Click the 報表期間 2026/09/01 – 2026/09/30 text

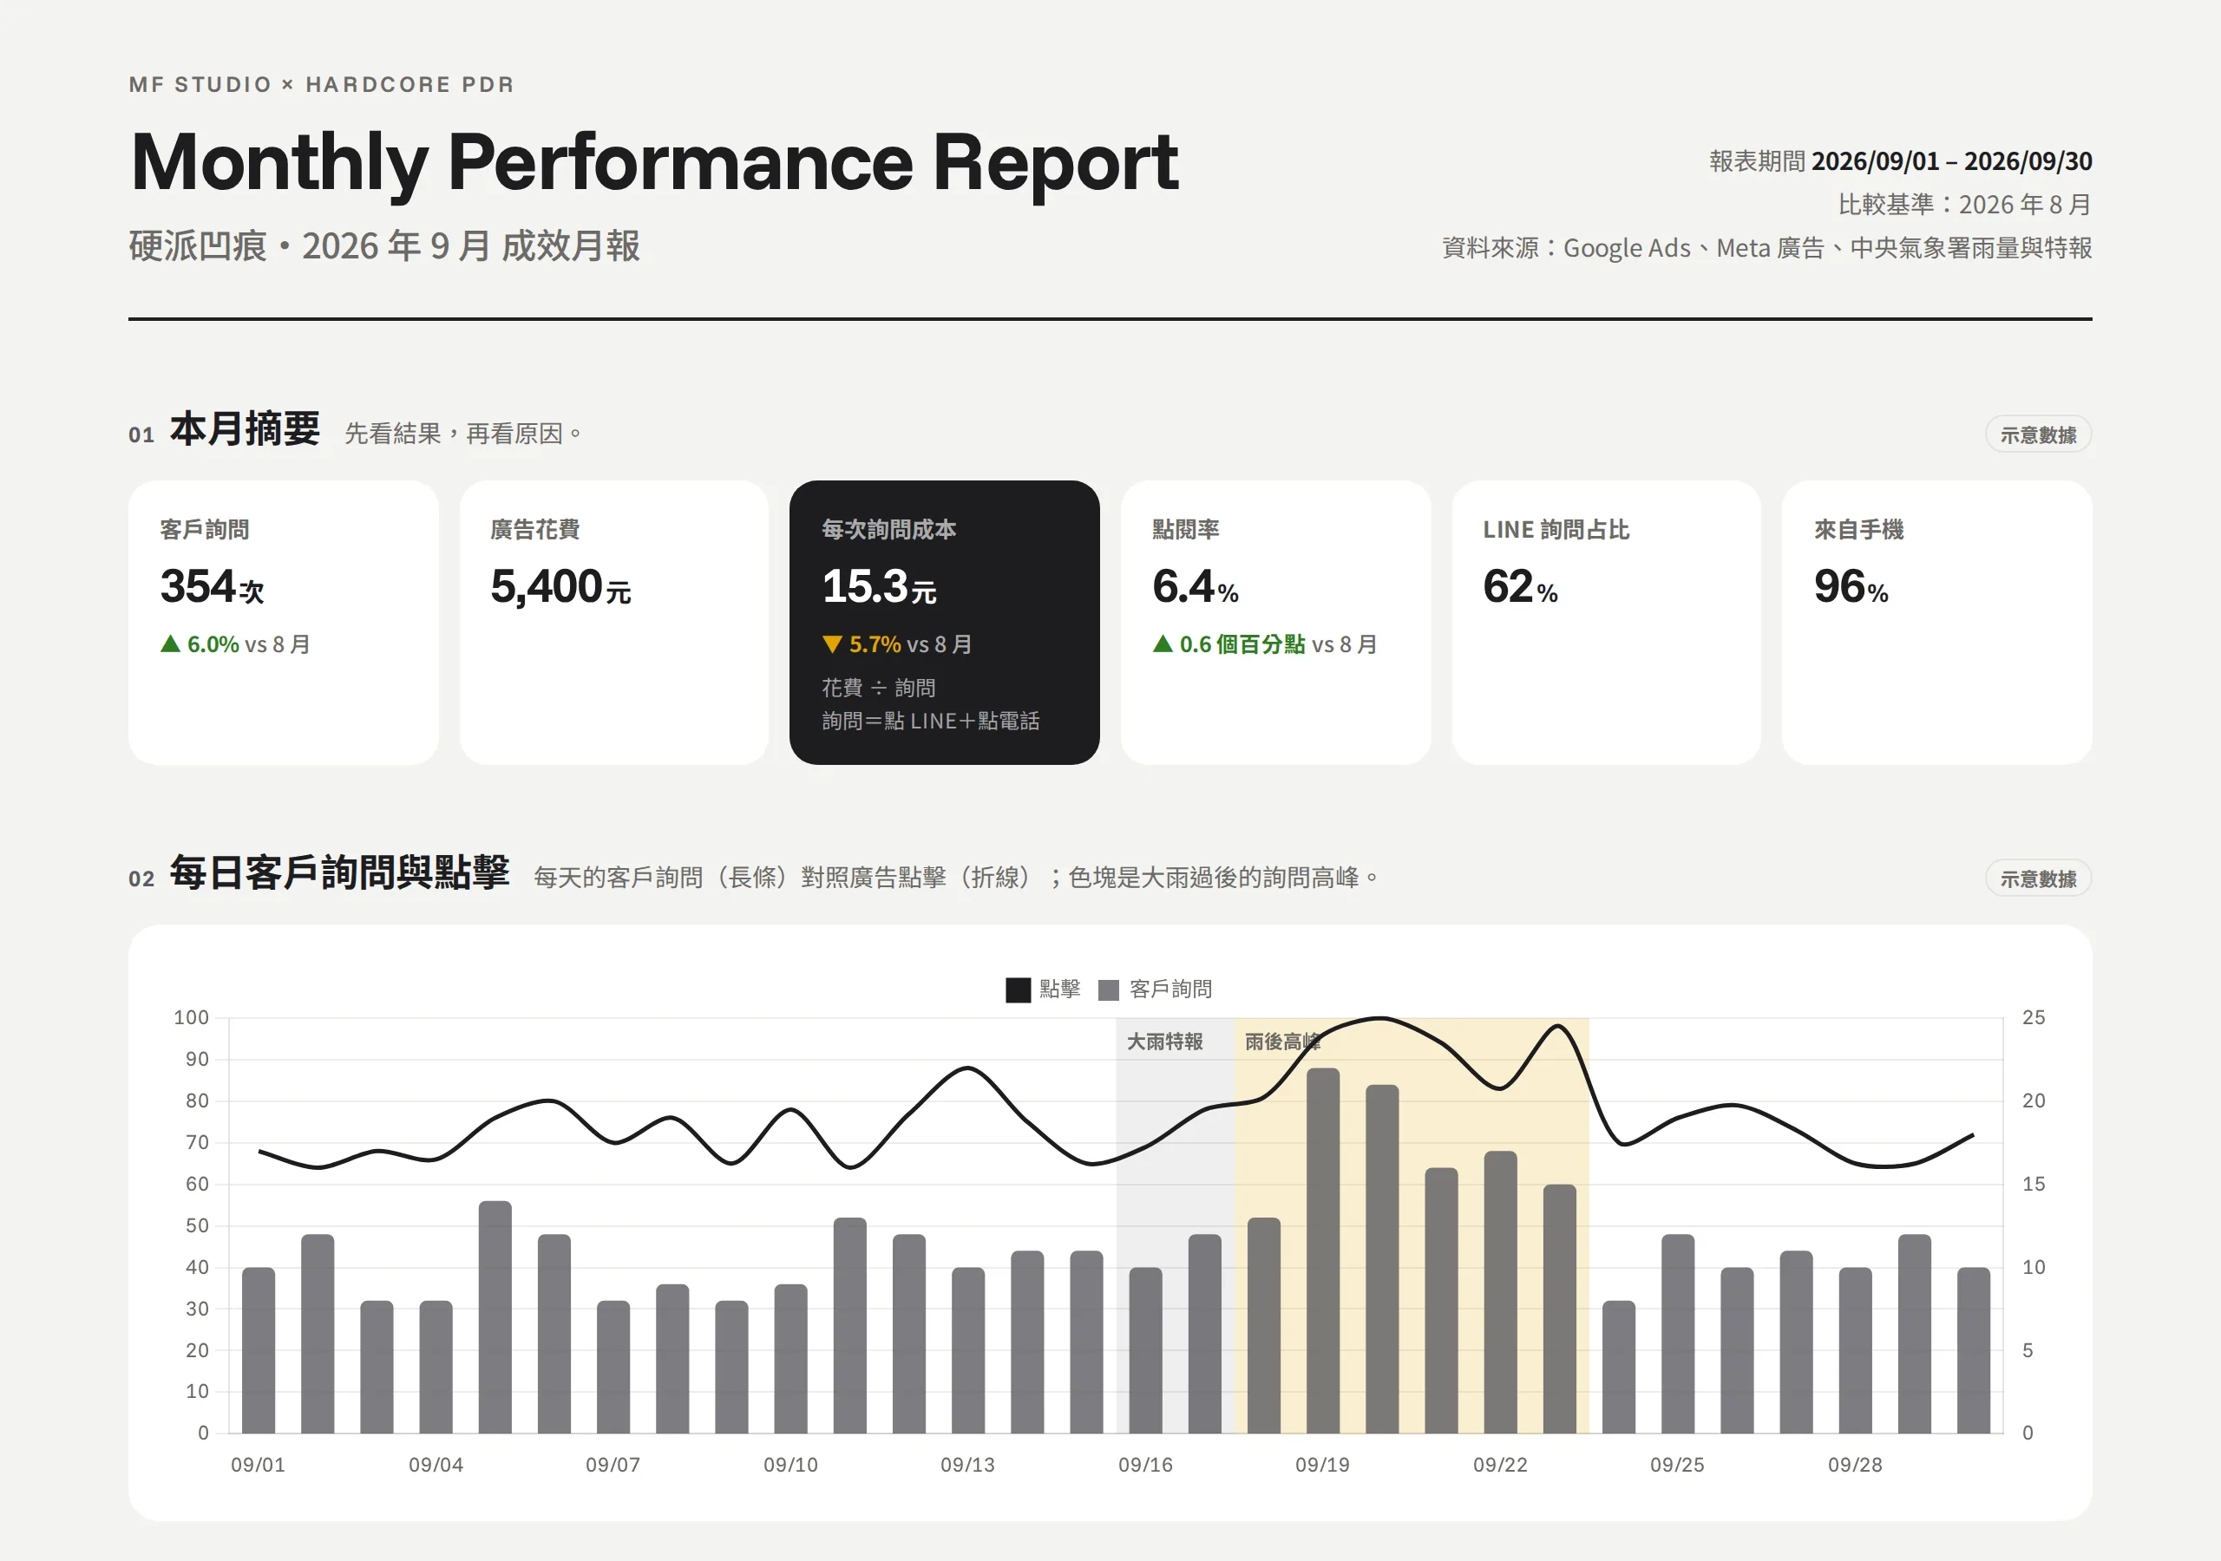[x=1900, y=160]
